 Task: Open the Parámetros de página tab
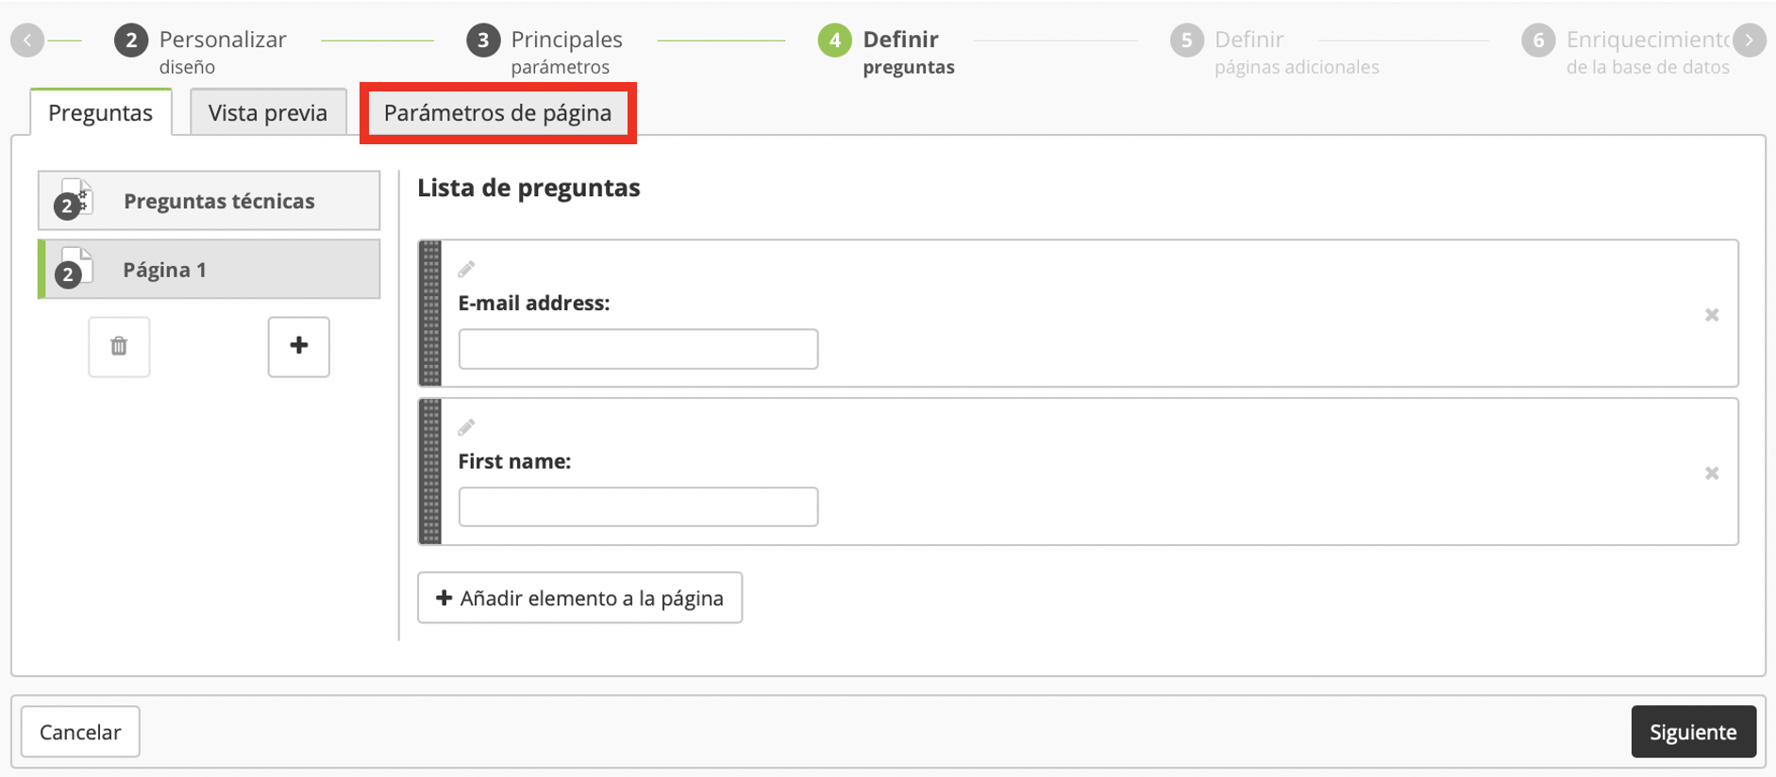coord(497,113)
